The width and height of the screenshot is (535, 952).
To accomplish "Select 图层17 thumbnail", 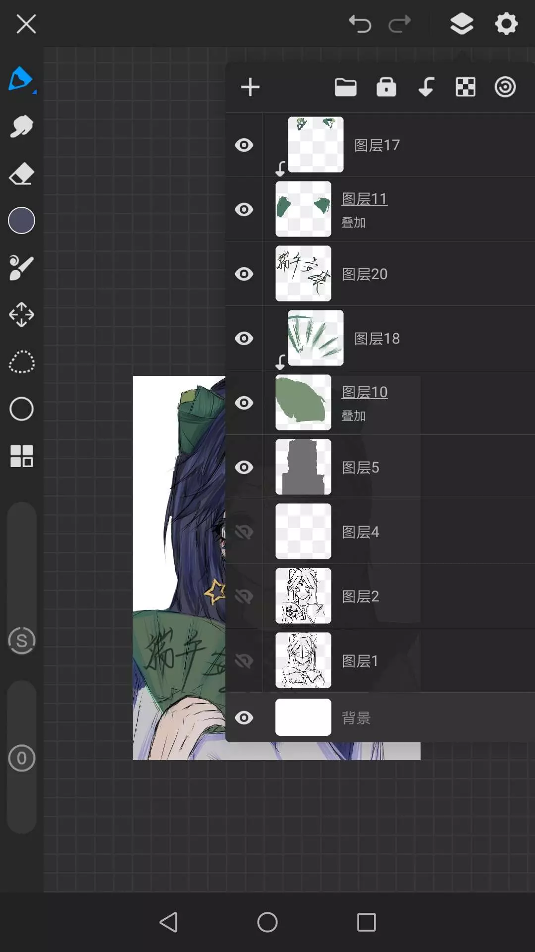I will click(316, 145).
